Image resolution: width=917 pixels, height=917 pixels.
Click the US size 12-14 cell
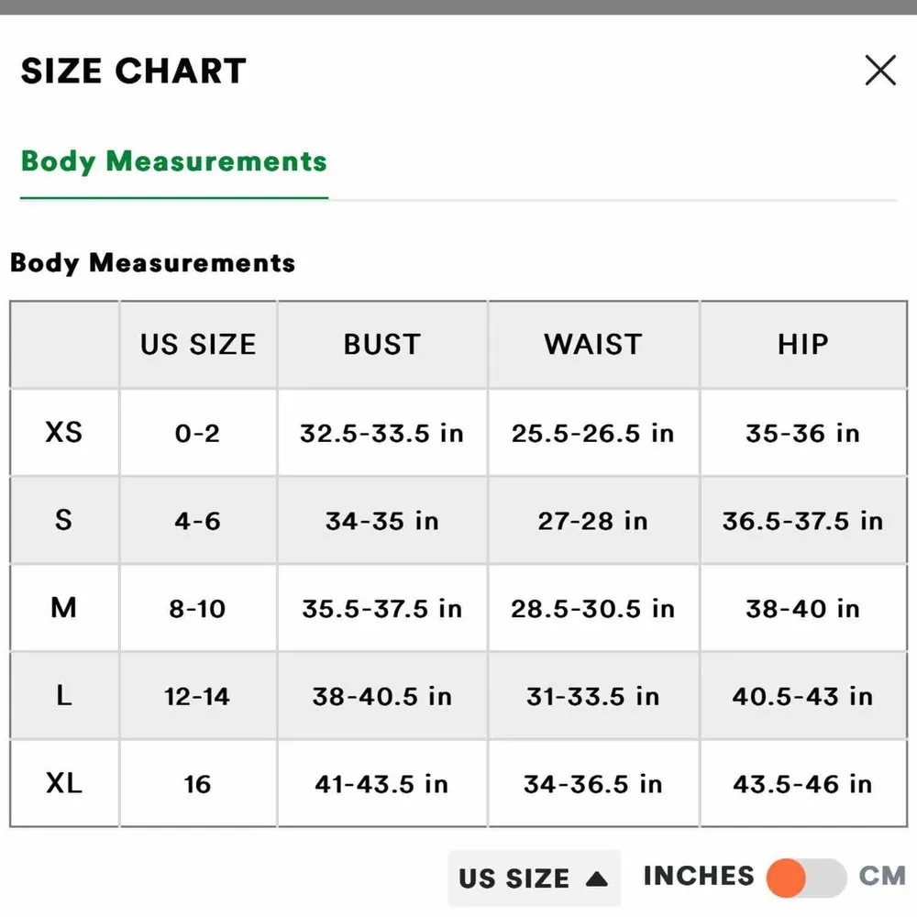[197, 697]
